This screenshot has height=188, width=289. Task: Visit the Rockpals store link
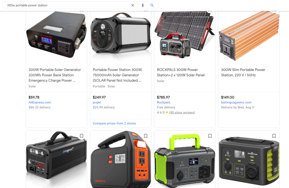click(163, 102)
